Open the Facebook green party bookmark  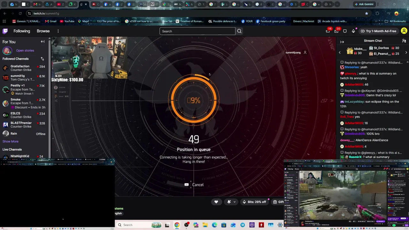270,21
